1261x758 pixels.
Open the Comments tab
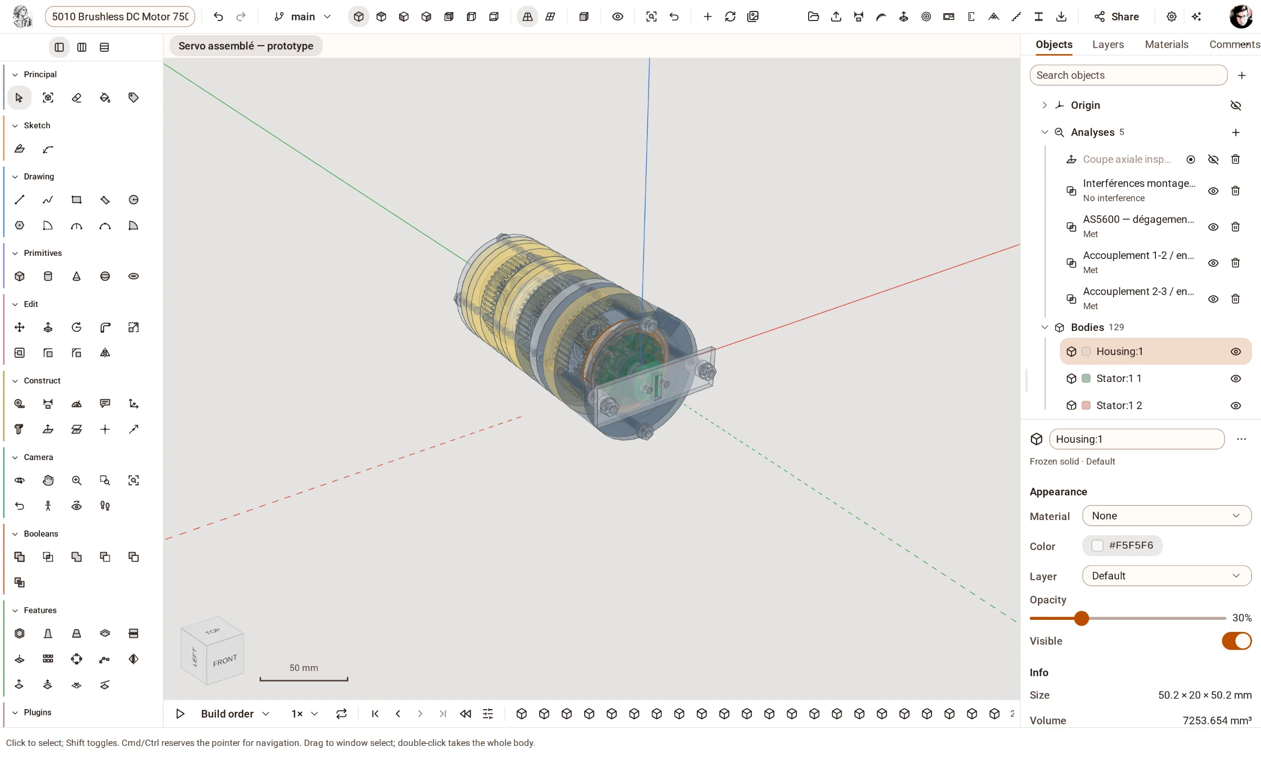point(1234,45)
